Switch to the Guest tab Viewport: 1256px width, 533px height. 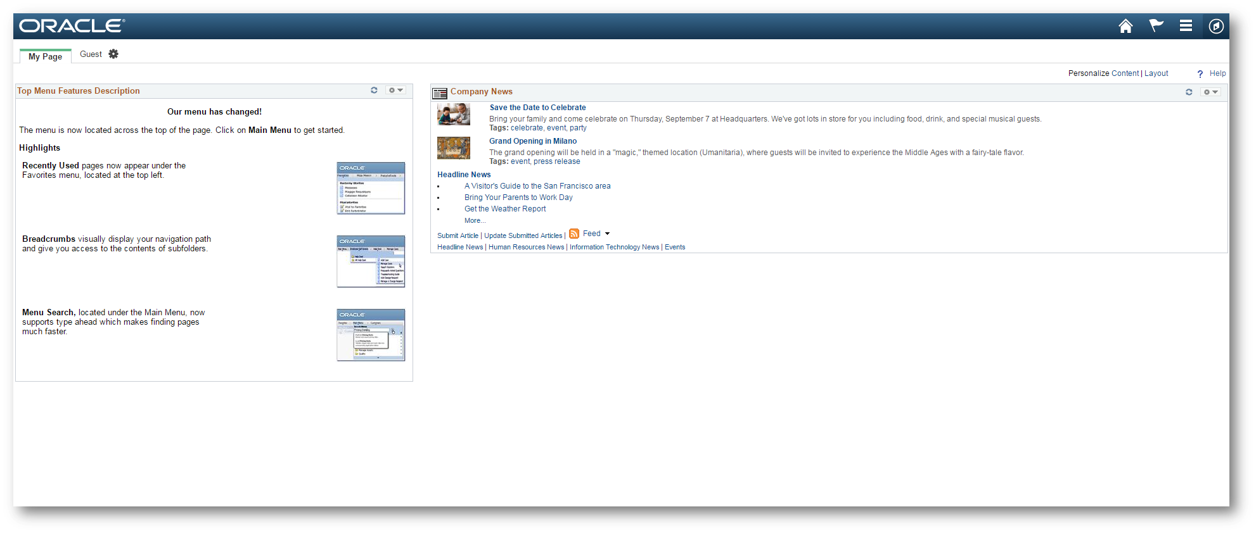pyautogui.click(x=91, y=54)
